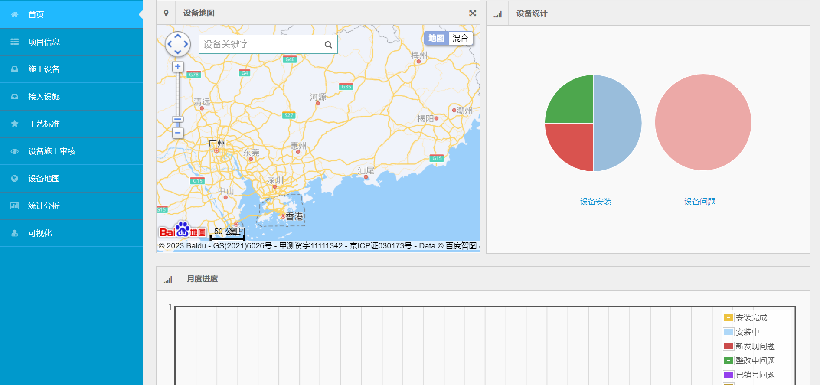Click the signal icon in 设备统计 header
Screen dimensions: 820x385
(x=497, y=14)
